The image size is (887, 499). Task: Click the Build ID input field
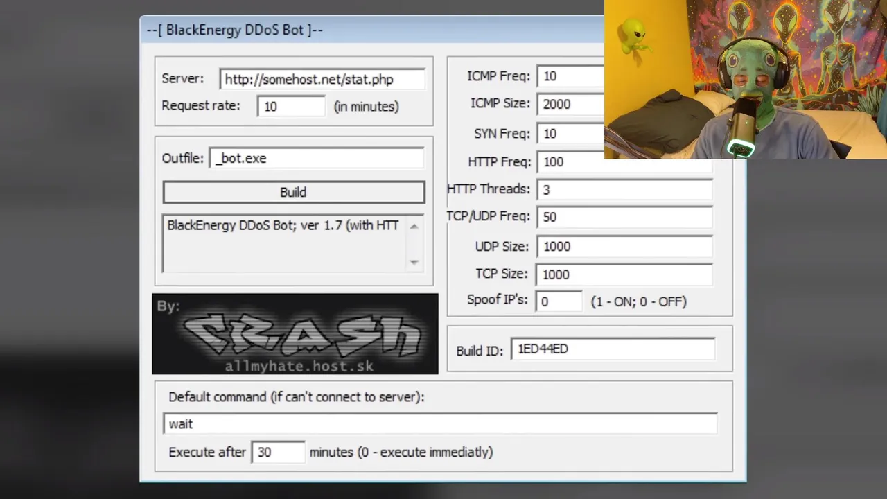(x=613, y=349)
